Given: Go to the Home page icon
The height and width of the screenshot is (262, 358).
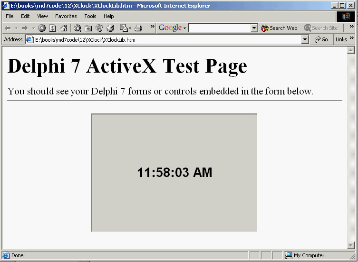Looking at the screenshot, I should (x=64, y=28).
